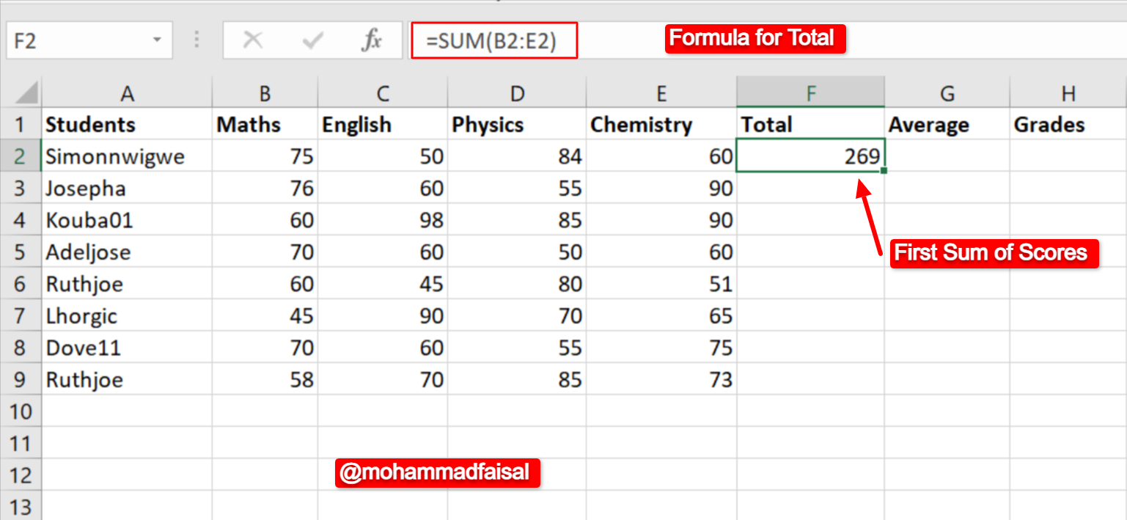Screen dimensions: 1127x520
Task: Select the Chemistry score 51 in row 6
Action: tap(661, 284)
